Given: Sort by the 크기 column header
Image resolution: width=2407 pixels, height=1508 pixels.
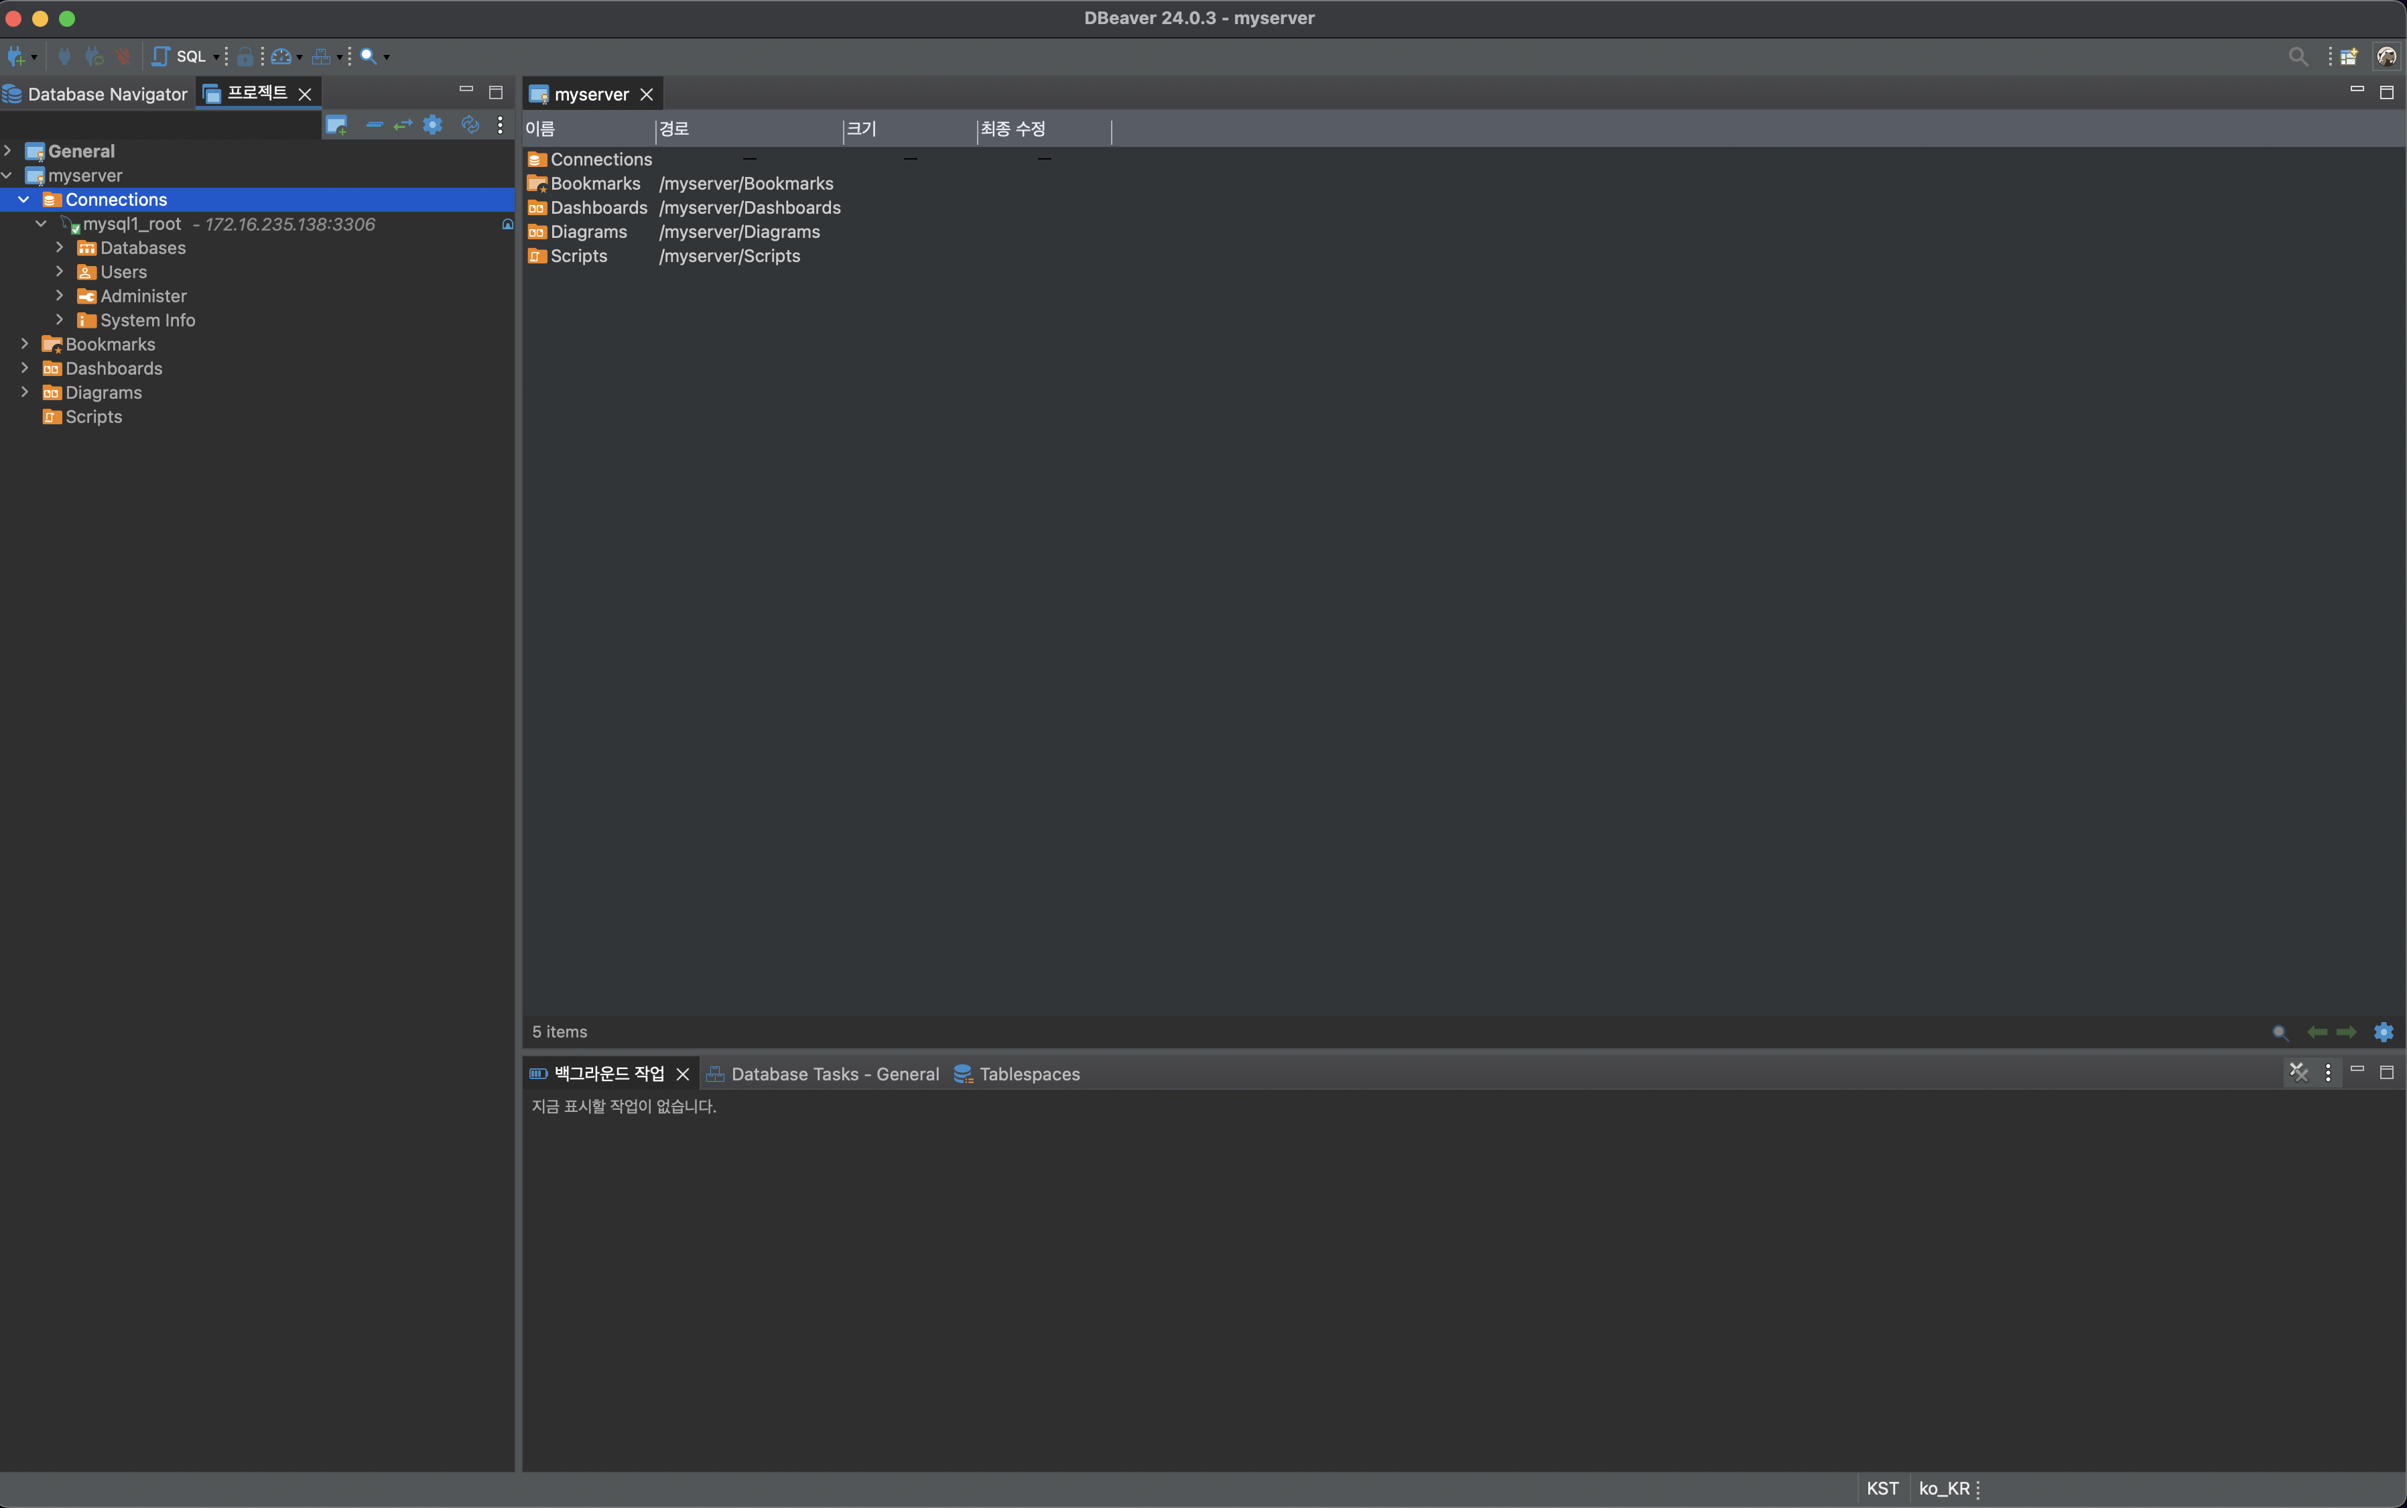Looking at the screenshot, I should (x=911, y=129).
